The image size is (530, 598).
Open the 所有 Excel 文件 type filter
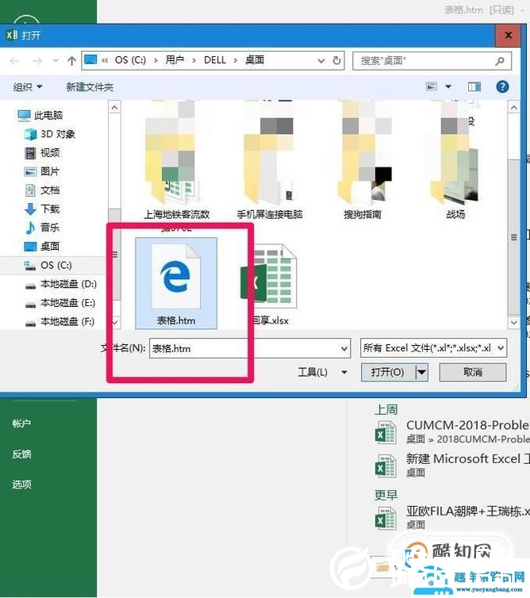coord(433,348)
